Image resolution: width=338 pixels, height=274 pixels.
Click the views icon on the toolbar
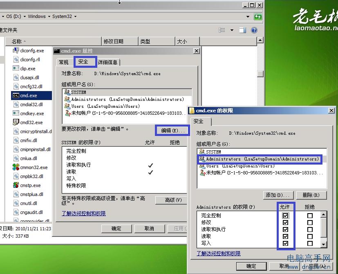point(221,30)
